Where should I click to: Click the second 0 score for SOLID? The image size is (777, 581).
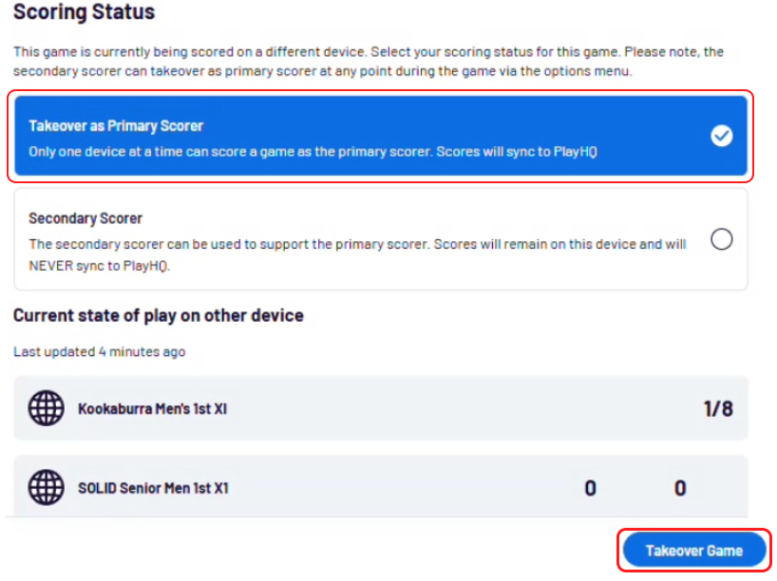(x=680, y=488)
